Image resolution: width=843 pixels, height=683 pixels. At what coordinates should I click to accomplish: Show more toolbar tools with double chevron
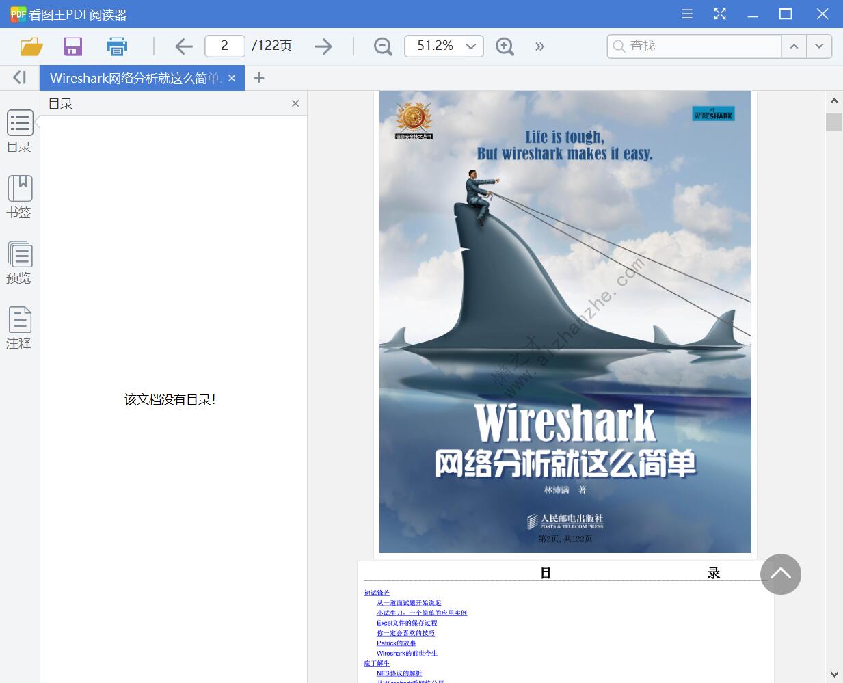point(539,46)
